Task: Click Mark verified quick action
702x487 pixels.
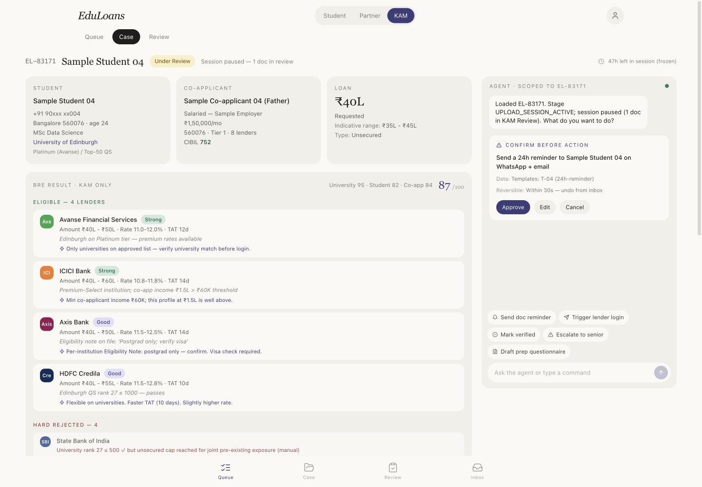Action: [514, 335]
